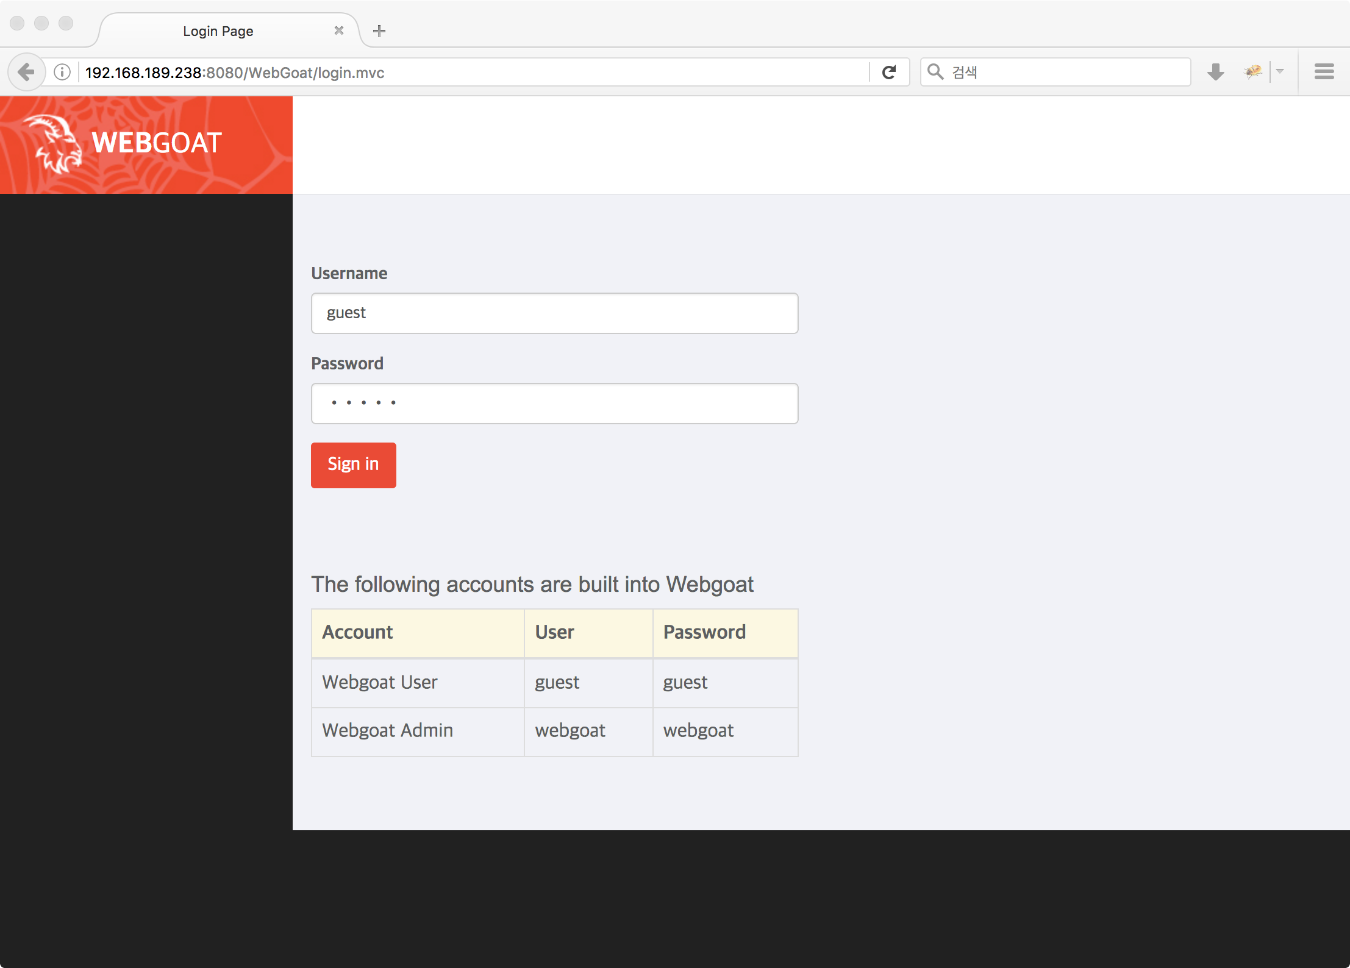
Task: Click into the Username field
Action: [x=554, y=313]
